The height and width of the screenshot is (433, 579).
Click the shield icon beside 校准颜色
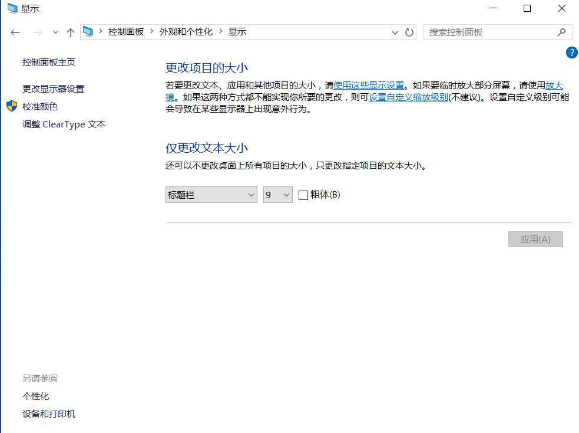pyautogui.click(x=12, y=106)
